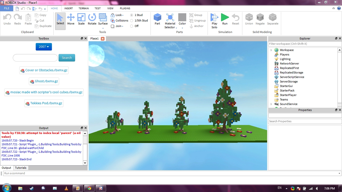Click the Redo button
Viewport: 342px width, 192px height.
tap(18, 19)
